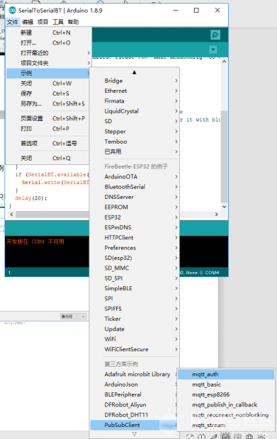Expand the Firmata examples submenu
This screenshot has width=277, height=439.
click(135, 101)
